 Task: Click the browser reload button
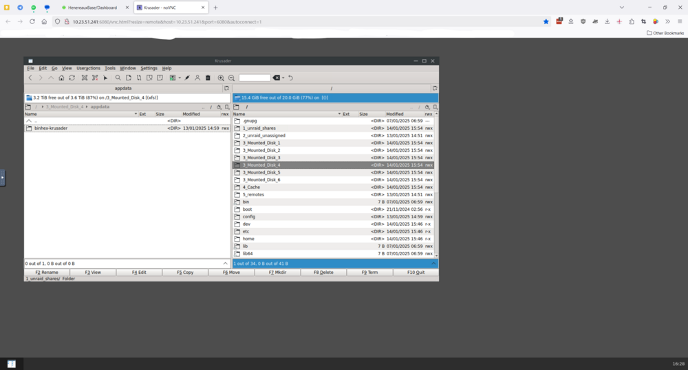[x=32, y=21]
